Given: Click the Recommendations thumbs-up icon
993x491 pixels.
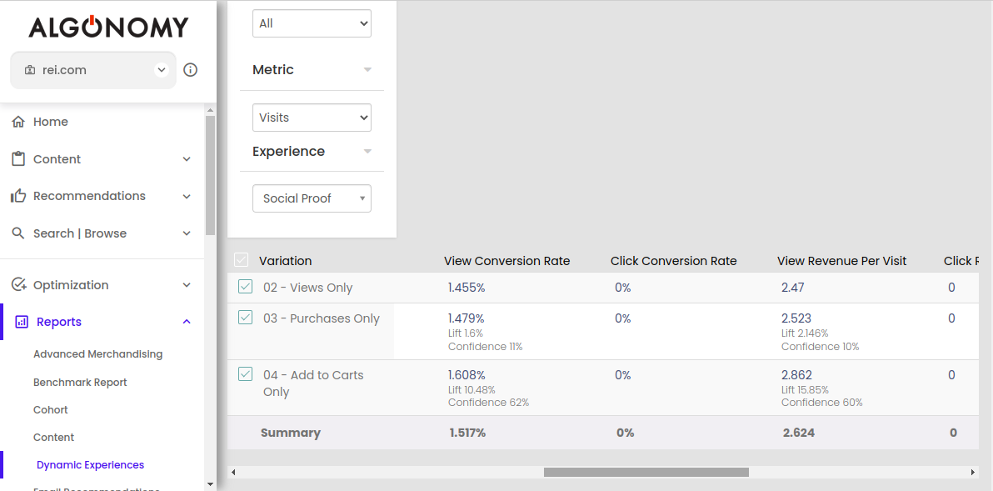Looking at the screenshot, I should pos(18,196).
